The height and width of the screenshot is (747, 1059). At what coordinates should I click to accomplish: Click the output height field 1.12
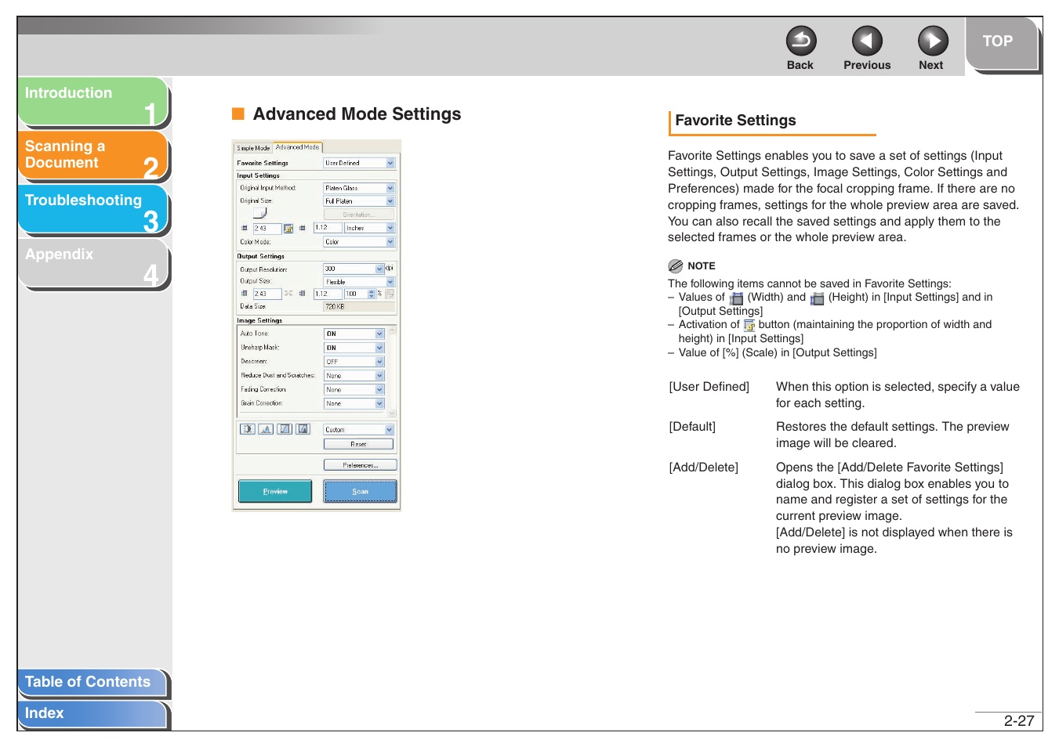328,294
